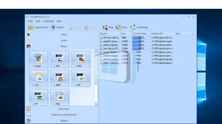Choose the -> JPG converter icon
222x124 pixels.
coord(60,59)
